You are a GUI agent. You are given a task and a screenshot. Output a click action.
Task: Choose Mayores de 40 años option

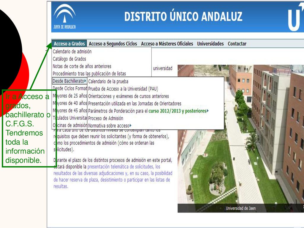(70, 103)
